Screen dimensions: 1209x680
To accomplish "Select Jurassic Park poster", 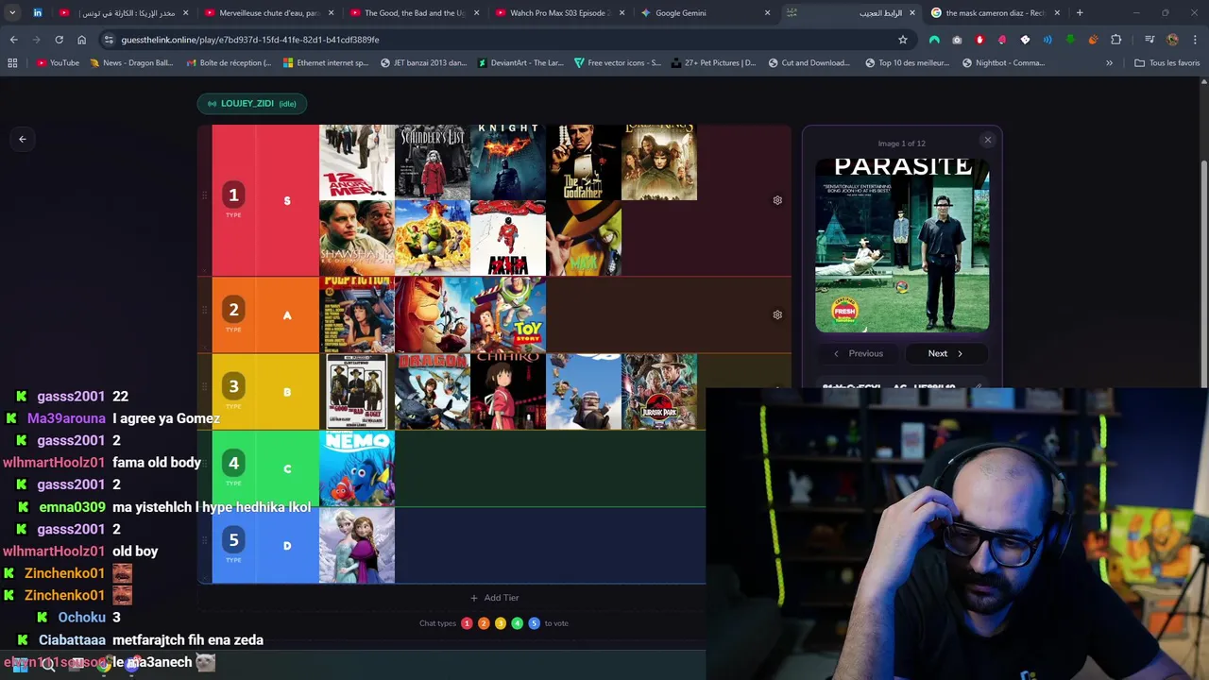I will [659, 392].
